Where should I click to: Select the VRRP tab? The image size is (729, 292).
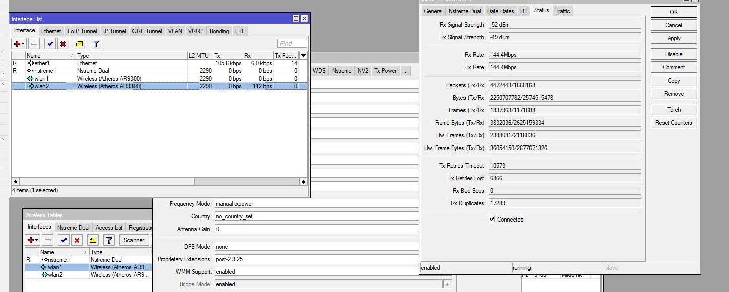[196, 31]
